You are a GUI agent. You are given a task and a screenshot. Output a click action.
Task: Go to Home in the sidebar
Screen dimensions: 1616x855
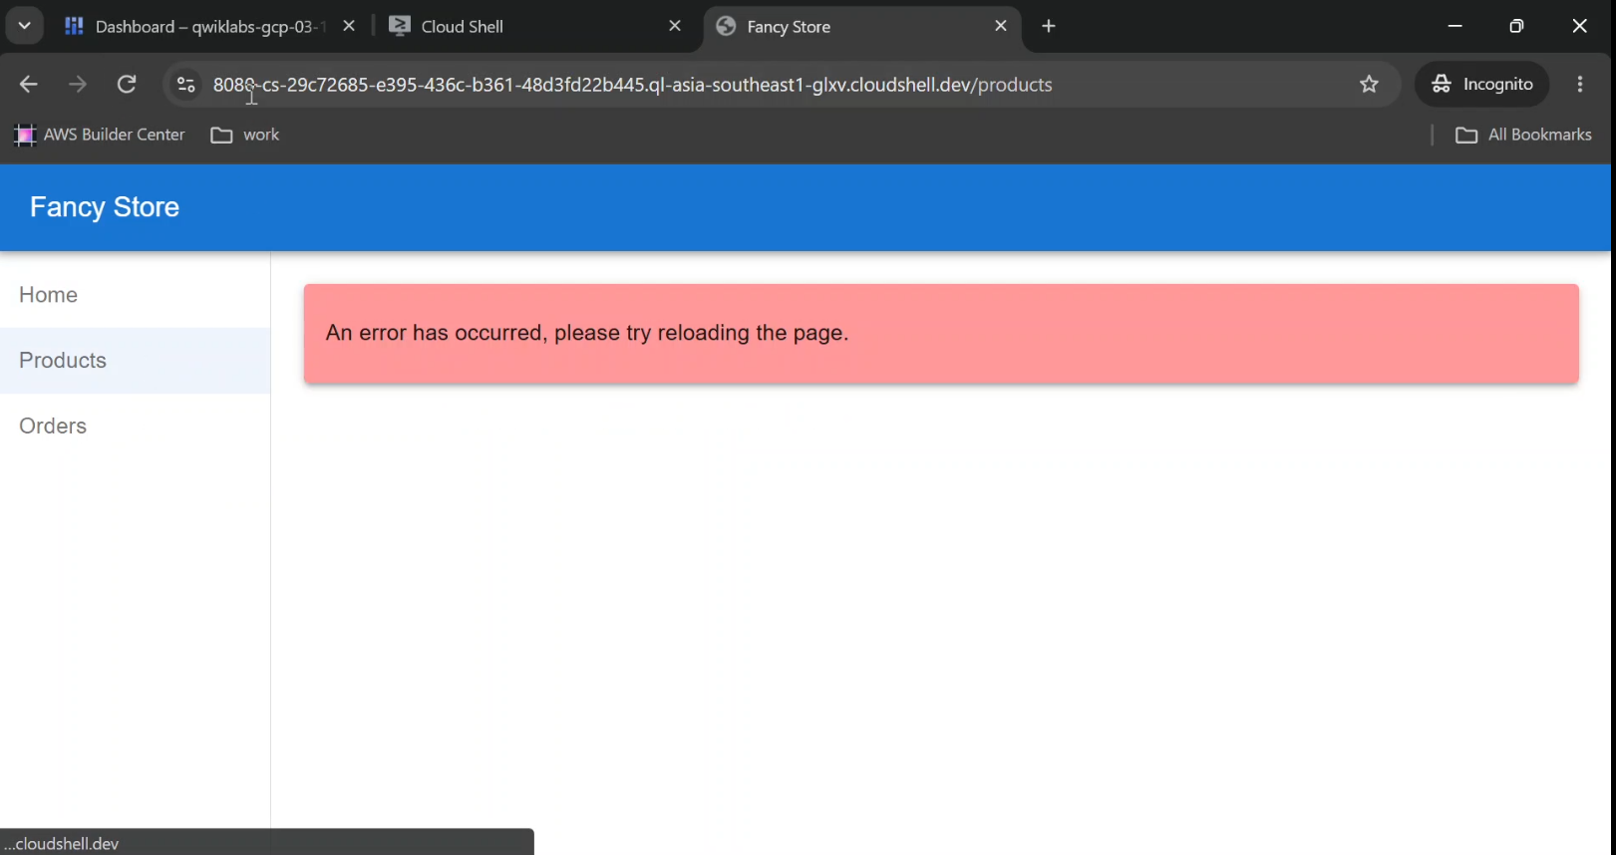[x=135, y=295]
